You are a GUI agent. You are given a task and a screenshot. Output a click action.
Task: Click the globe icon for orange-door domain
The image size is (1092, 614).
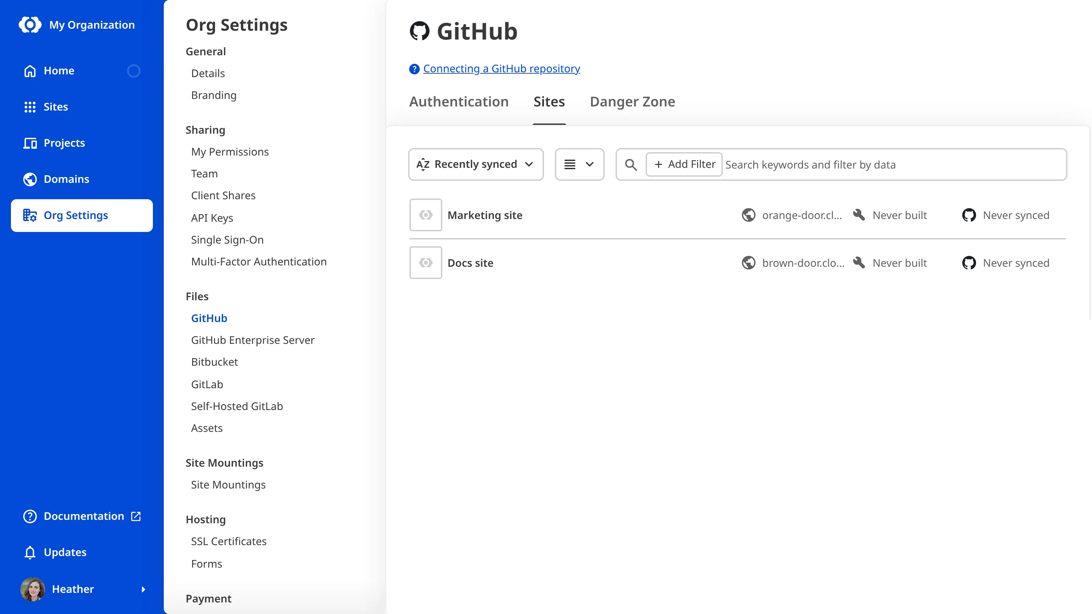[x=749, y=215]
